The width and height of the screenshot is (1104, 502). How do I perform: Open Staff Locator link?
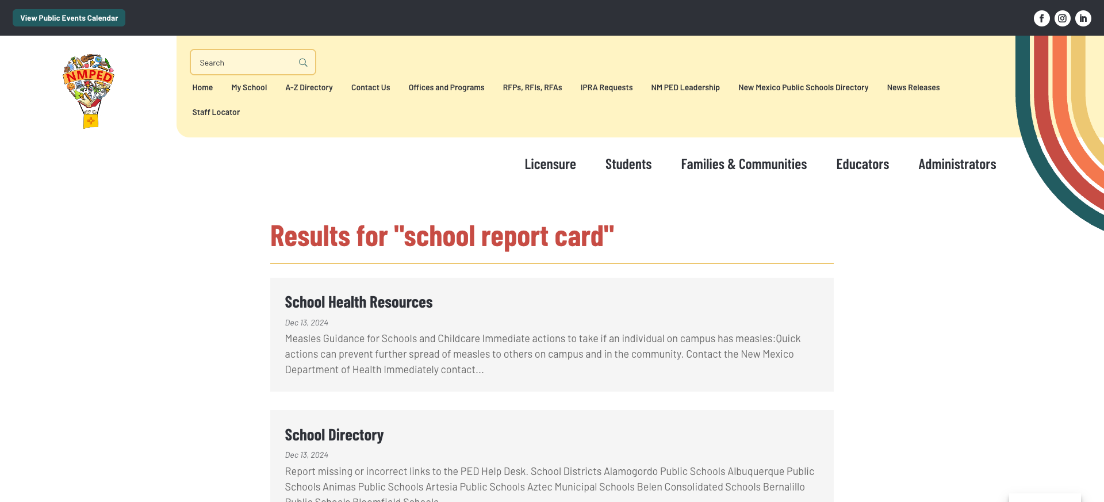[216, 112]
